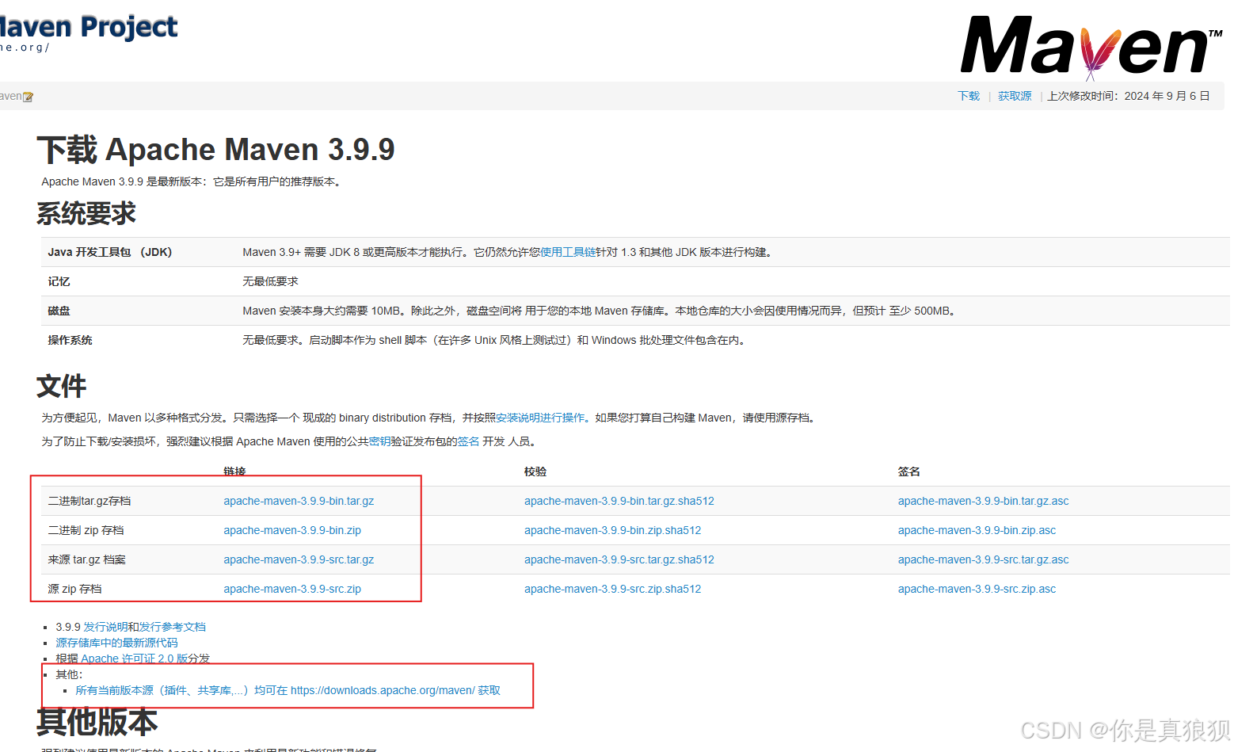The width and height of the screenshot is (1234, 752).
Task: Open apache-maven-3.9.9-src.tar.gz.sha512 checksum
Action: point(619,559)
